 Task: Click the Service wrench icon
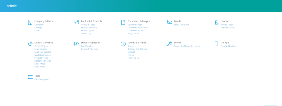coord(170,44)
